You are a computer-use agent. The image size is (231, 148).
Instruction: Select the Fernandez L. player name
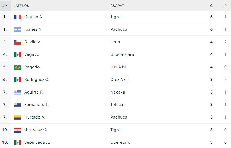(37, 105)
